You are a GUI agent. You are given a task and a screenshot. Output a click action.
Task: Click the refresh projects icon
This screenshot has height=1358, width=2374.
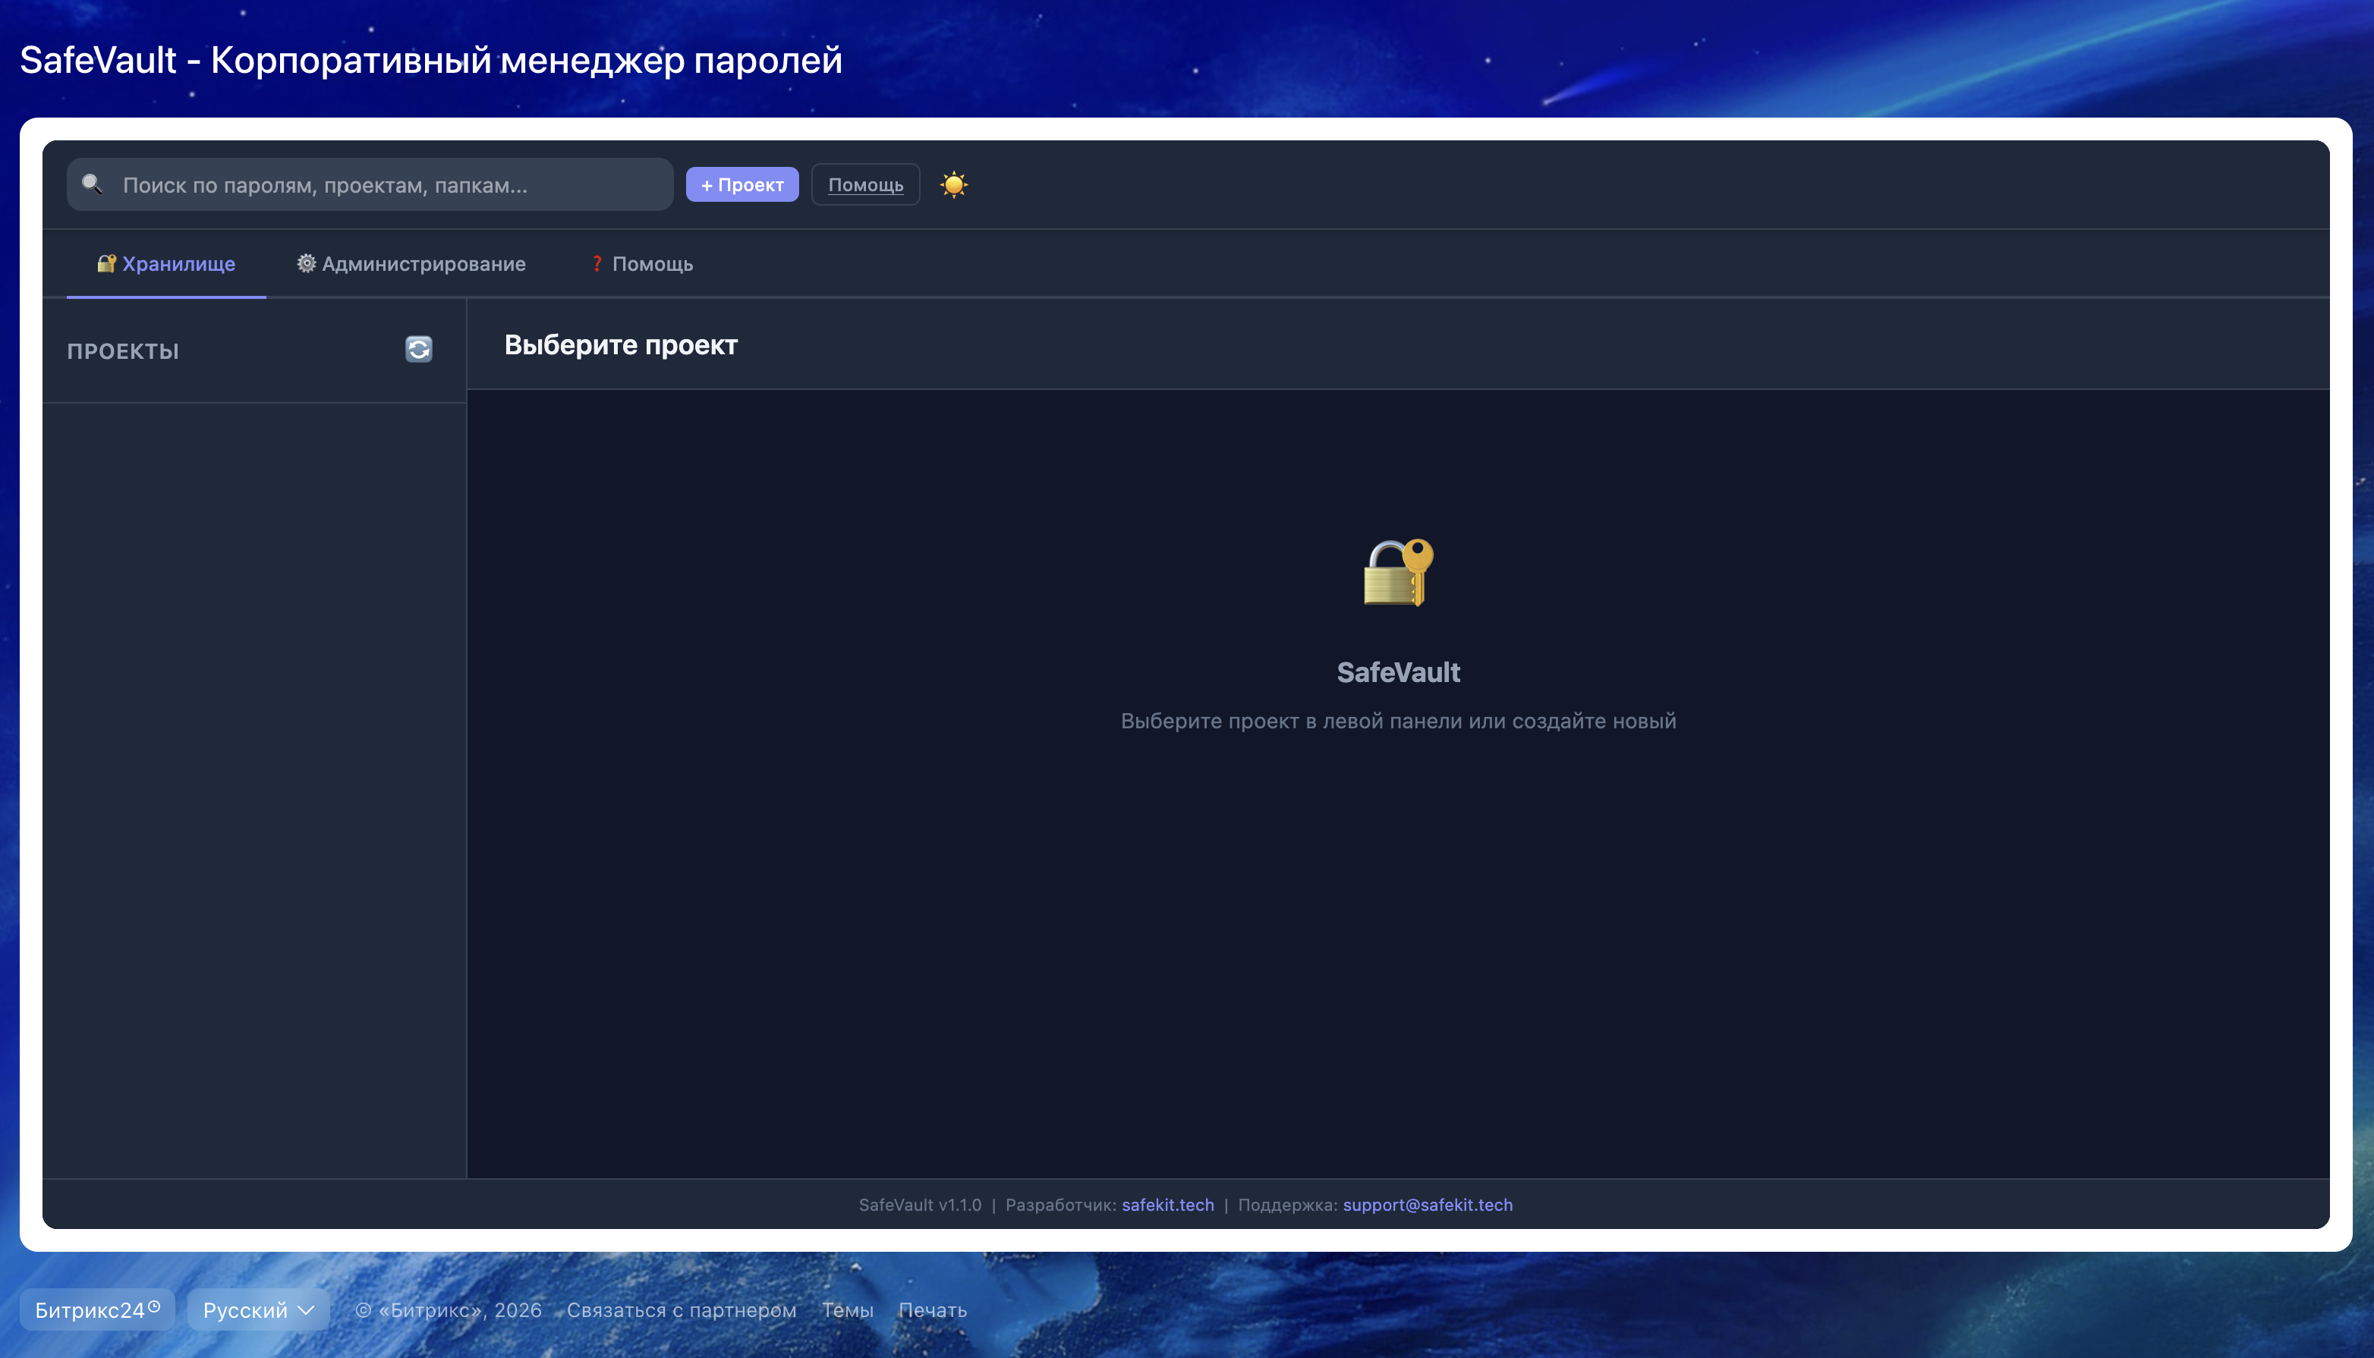[x=419, y=349]
